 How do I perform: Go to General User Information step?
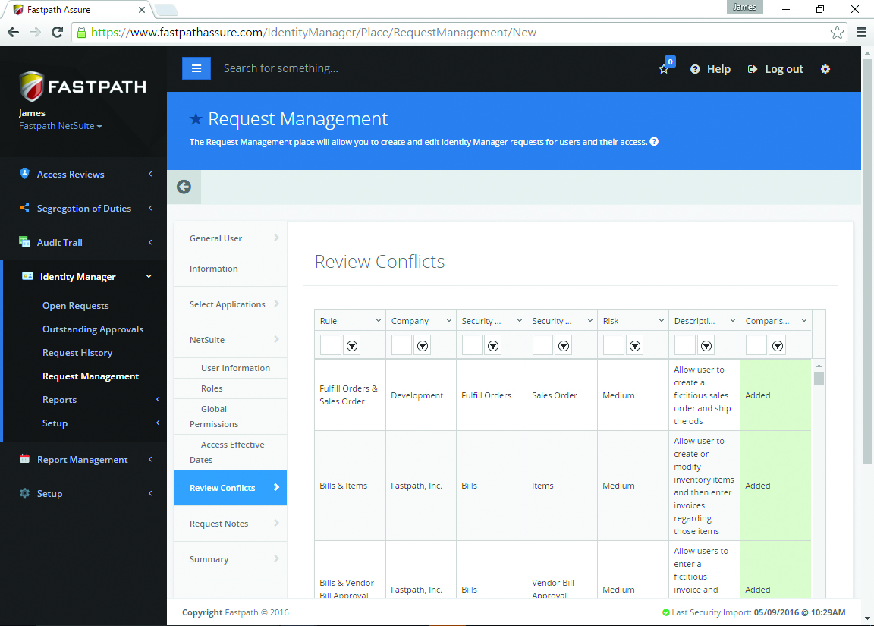231,253
